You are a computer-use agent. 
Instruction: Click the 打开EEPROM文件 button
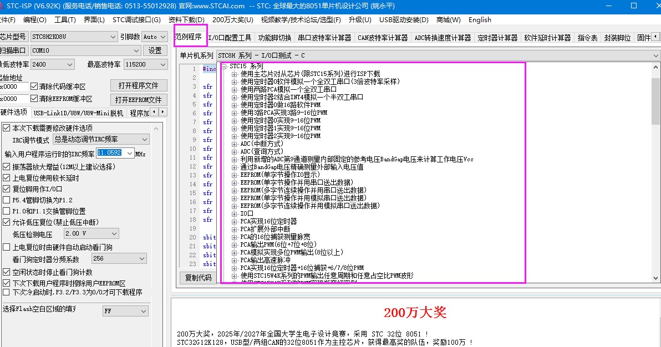139,100
